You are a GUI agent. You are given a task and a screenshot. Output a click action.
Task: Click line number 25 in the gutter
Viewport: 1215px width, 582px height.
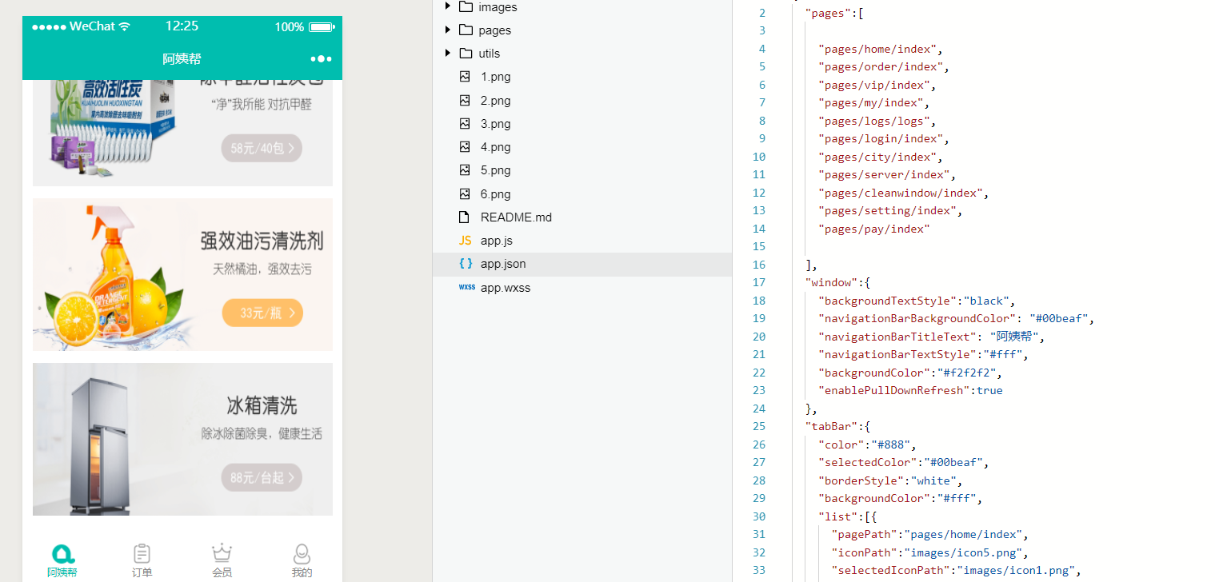[x=758, y=426]
